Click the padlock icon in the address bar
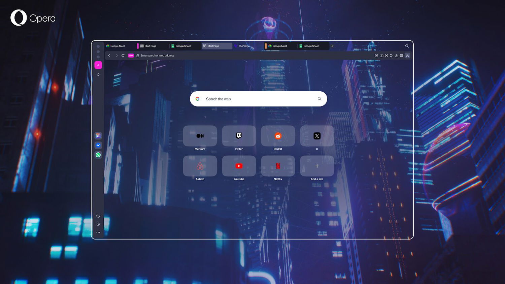This screenshot has height=284, width=505. (x=138, y=56)
